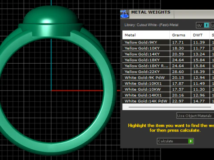Click the METAL WEIGHTS panel title

[151, 12]
